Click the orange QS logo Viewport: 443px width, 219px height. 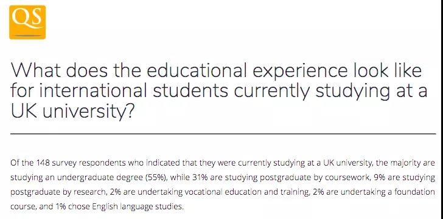click(x=27, y=22)
